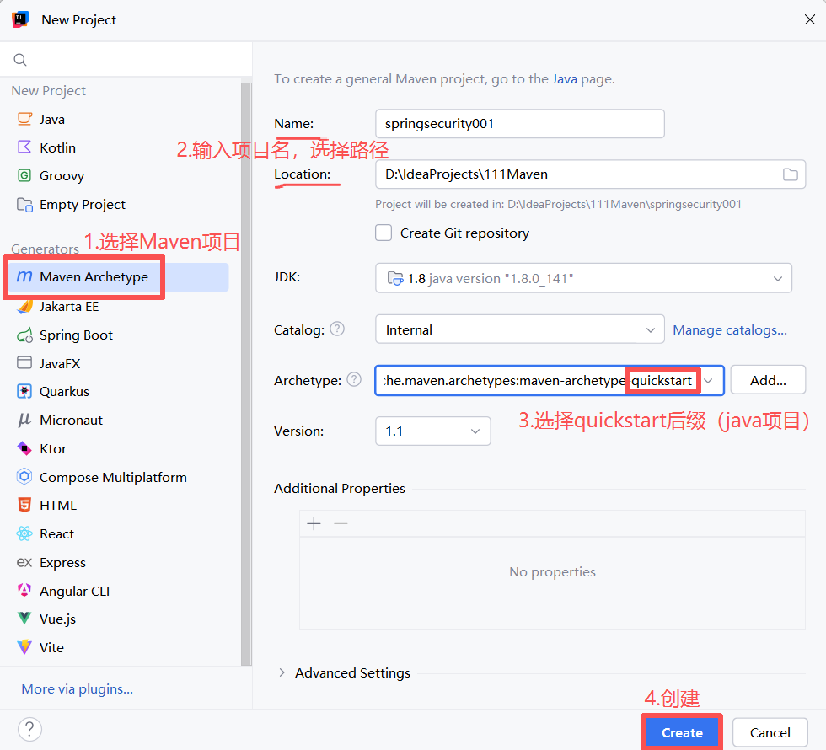826x750 pixels.
Task: Open Catalog help question icon
Action: 337,329
